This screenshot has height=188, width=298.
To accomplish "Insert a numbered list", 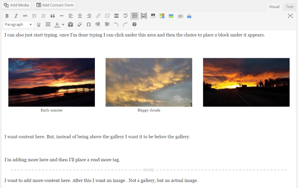I will point(44,16).
